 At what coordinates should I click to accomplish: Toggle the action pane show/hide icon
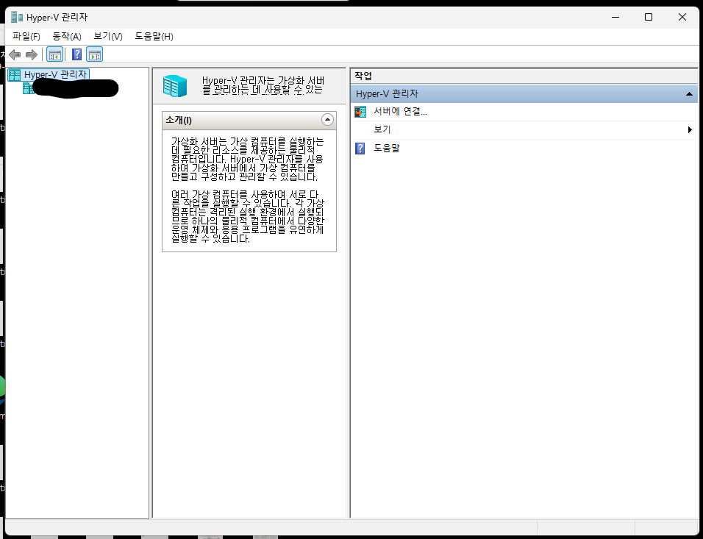95,54
